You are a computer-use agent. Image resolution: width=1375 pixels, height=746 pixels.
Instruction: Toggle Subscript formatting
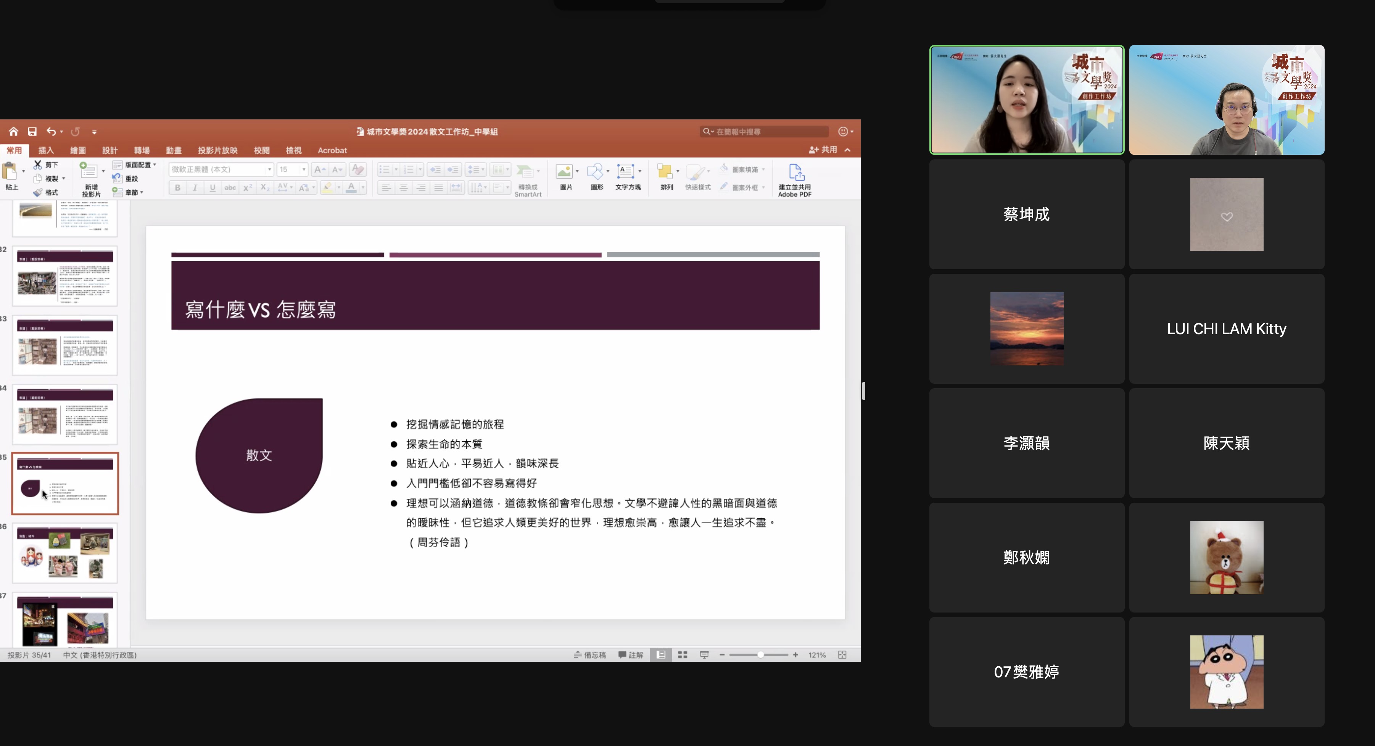coord(265,187)
